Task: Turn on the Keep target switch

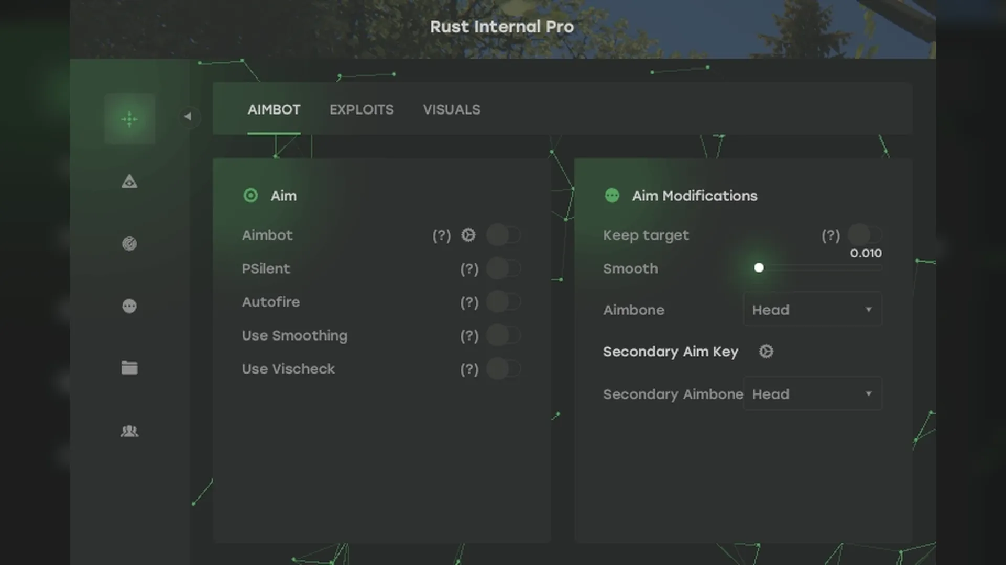Action: pyautogui.click(x=865, y=234)
